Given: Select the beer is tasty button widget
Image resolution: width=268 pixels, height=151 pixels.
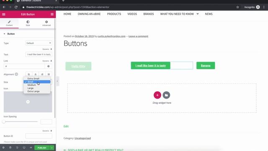Looking at the screenshot, I should pyautogui.click(x=151, y=65).
